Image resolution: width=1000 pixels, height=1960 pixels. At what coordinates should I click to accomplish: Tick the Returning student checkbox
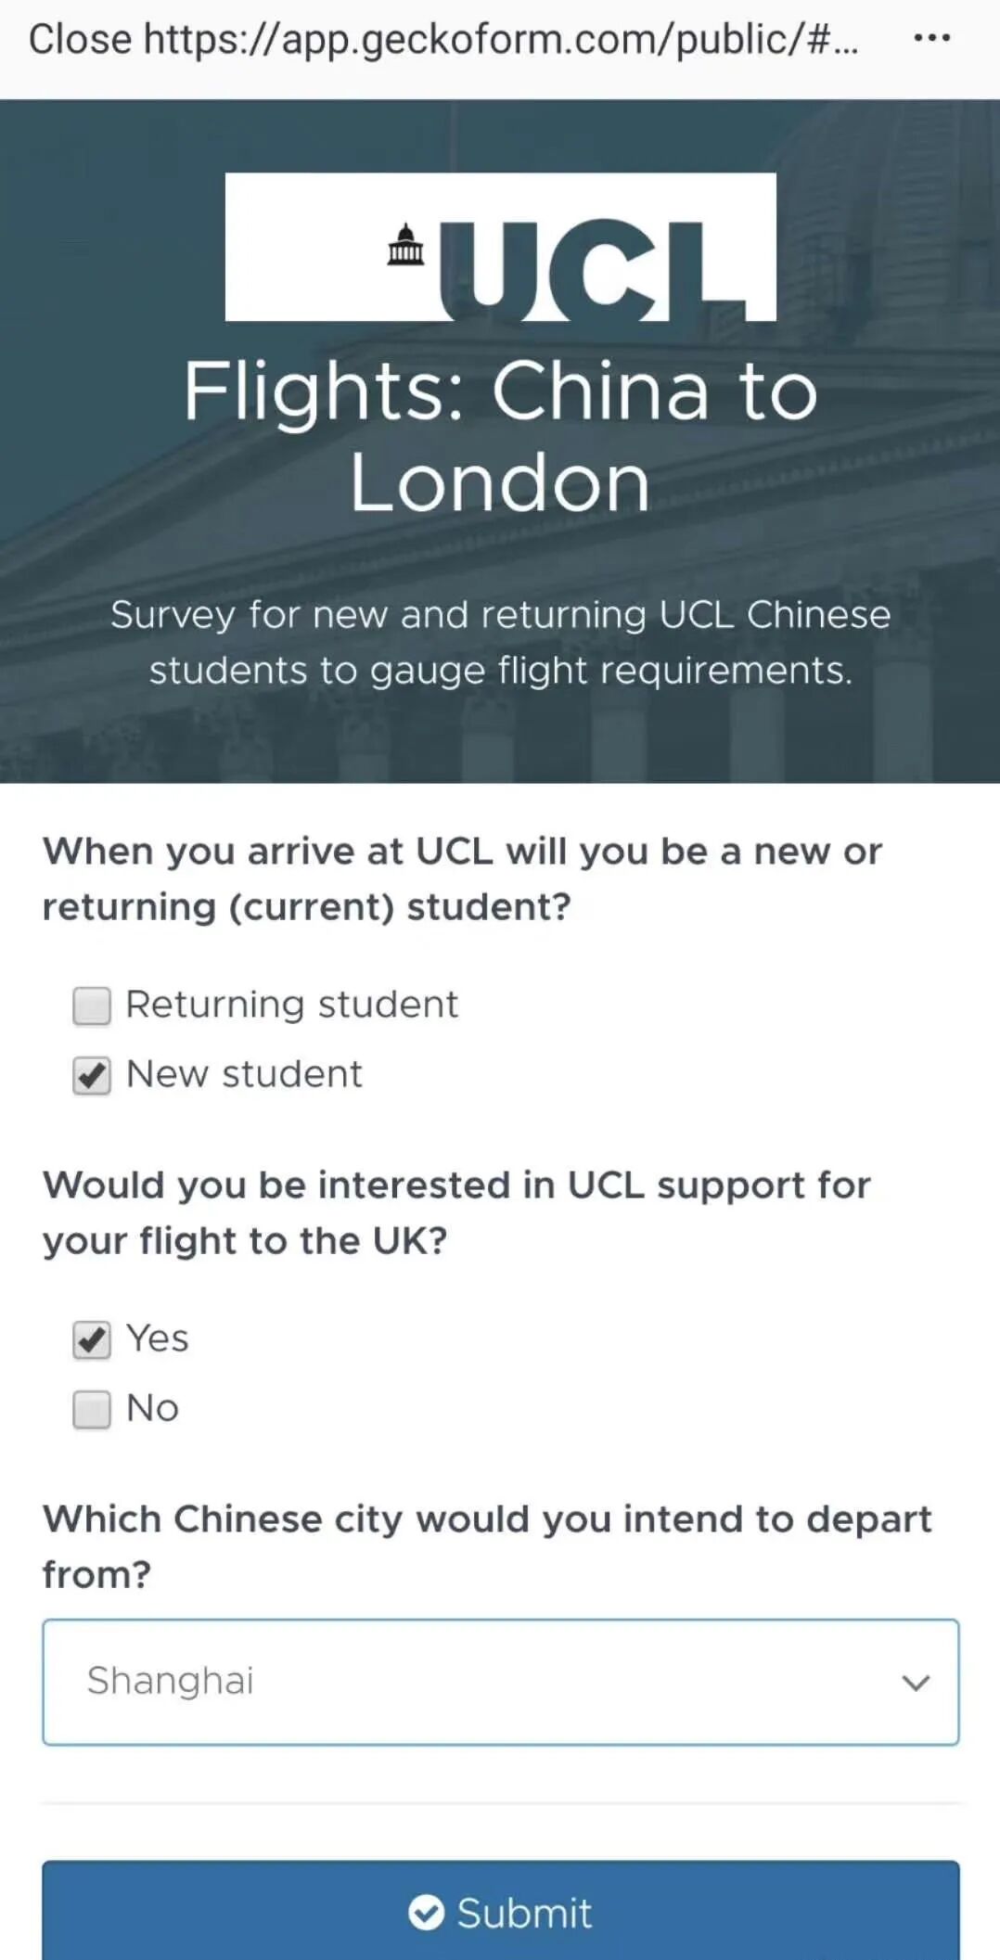pos(92,1006)
